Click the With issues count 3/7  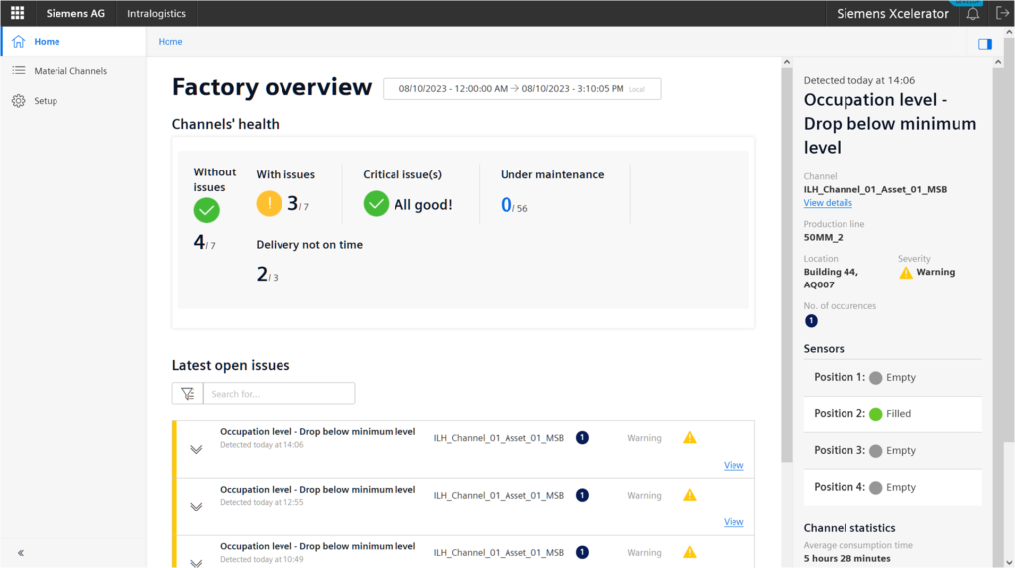297,204
